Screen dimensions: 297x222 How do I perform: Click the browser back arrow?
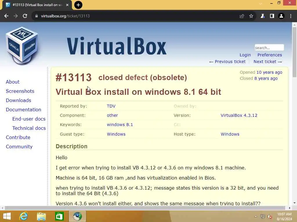click(x=6, y=16)
